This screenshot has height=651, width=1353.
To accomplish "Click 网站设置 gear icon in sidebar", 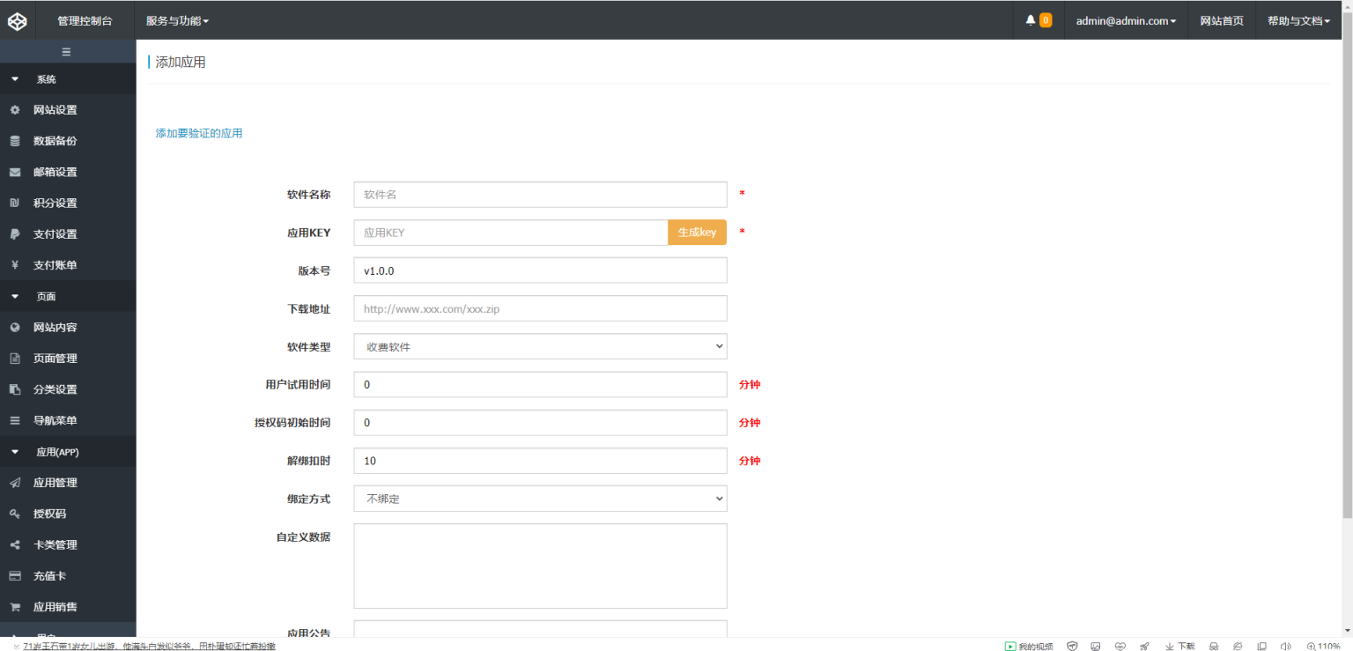I will [15, 110].
